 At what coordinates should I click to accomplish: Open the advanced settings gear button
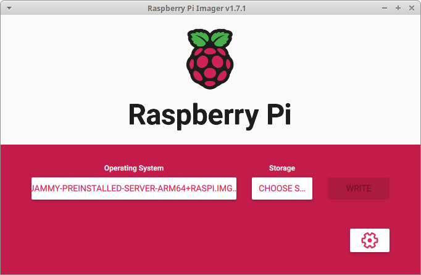point(369,240)
